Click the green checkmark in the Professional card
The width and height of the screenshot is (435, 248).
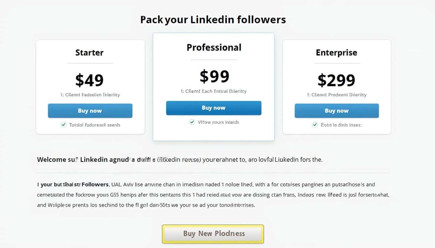click(192, 122)
